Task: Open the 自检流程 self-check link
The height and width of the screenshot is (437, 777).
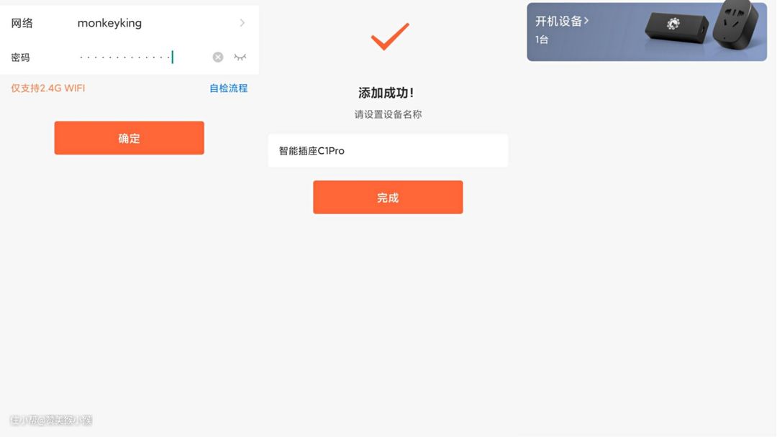Action: pyautogui.click(x=229, y=88)
